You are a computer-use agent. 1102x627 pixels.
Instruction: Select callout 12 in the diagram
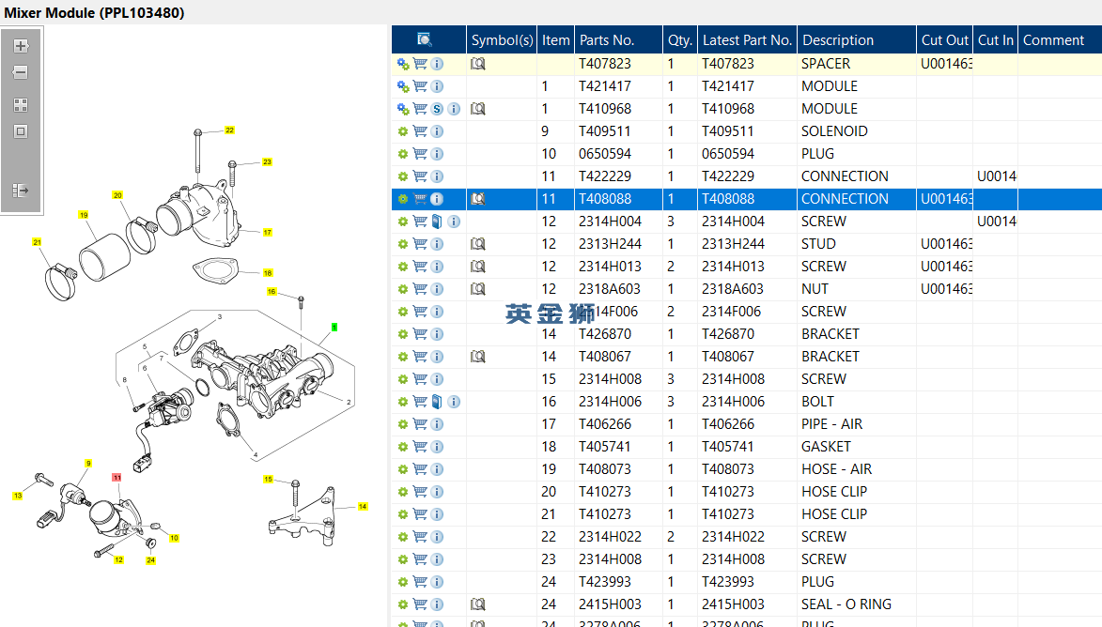point(118,559)
